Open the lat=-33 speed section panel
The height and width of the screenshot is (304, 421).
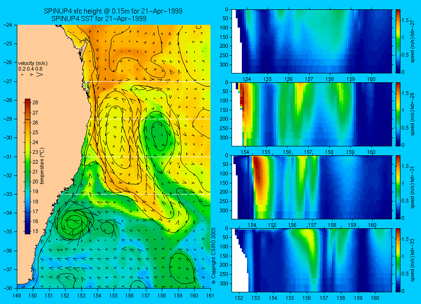[x=312, y=260]
